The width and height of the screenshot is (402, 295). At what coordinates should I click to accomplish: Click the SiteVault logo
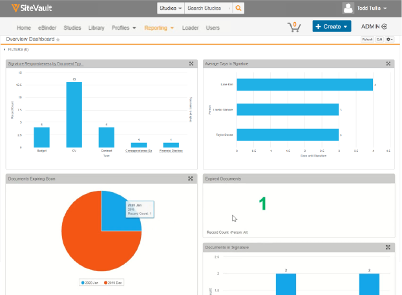tap(30, 8)
